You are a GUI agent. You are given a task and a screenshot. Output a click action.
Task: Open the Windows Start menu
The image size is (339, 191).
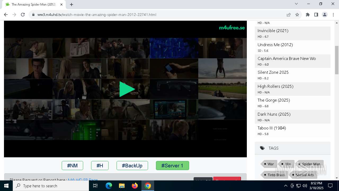[x=6, y=186]
